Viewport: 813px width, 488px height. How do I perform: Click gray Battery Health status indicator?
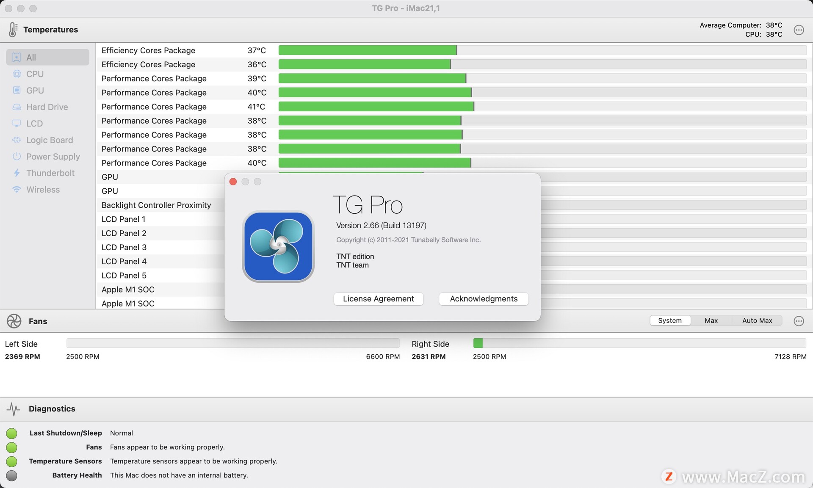click(12, 475)
